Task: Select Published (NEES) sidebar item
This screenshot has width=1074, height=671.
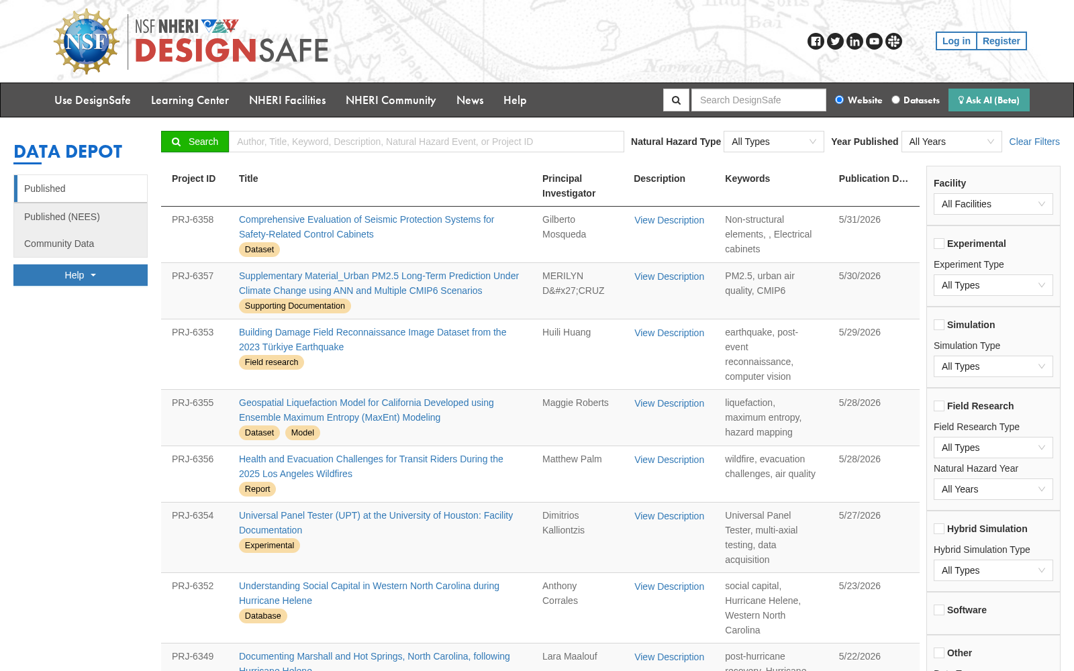Action: (x=81, y=217)
